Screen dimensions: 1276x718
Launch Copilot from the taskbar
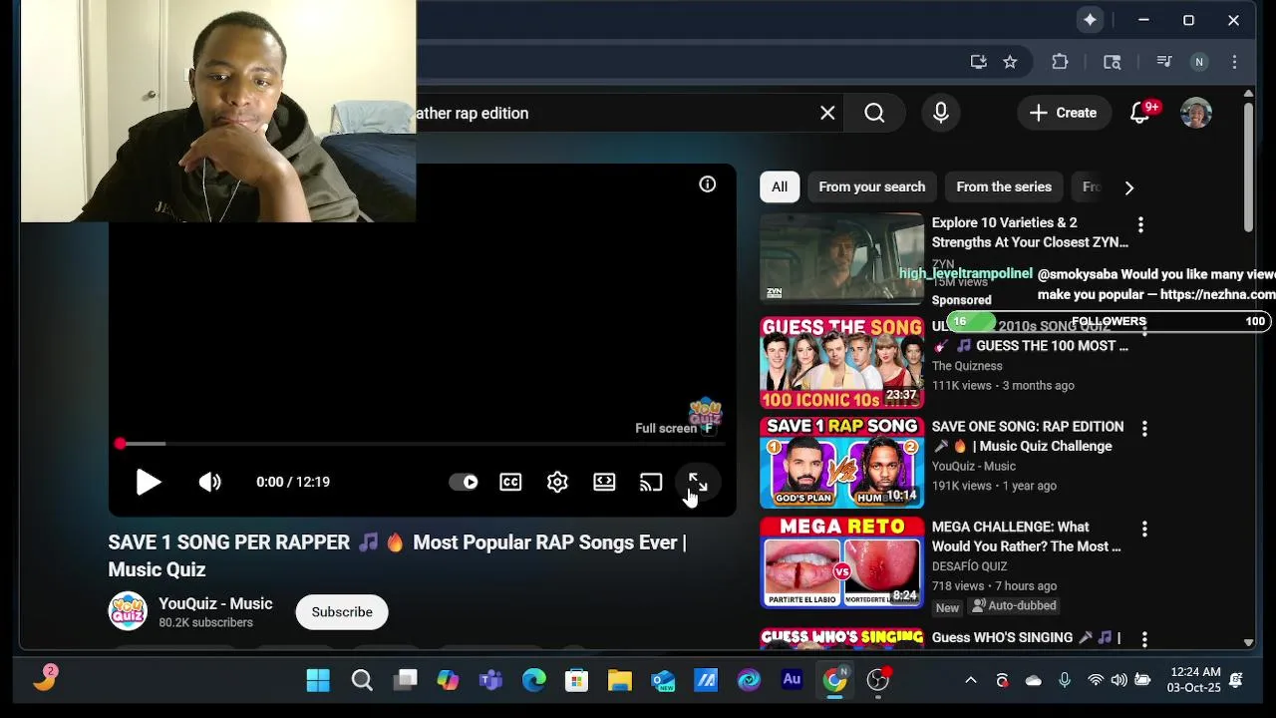tap(448, 680)
